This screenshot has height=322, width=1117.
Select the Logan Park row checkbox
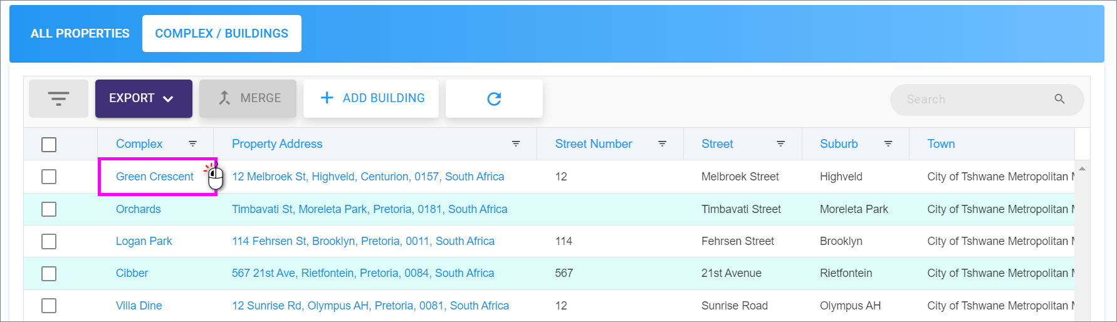[49, 241]
